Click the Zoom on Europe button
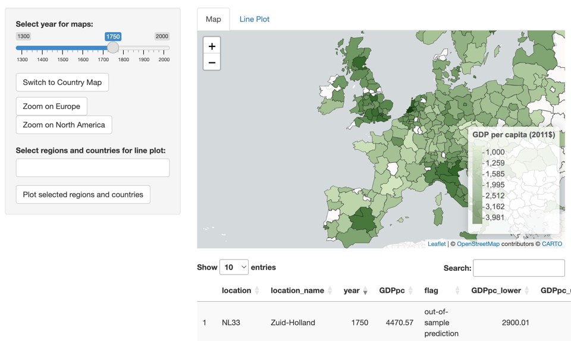 tap(52, 106)
